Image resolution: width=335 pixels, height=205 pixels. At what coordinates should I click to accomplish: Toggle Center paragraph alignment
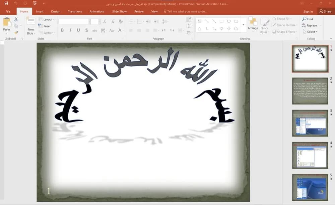pos(139,30)
